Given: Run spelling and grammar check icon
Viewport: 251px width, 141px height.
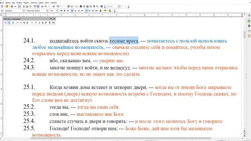Looking at the screenshot, I should point(35,6).
